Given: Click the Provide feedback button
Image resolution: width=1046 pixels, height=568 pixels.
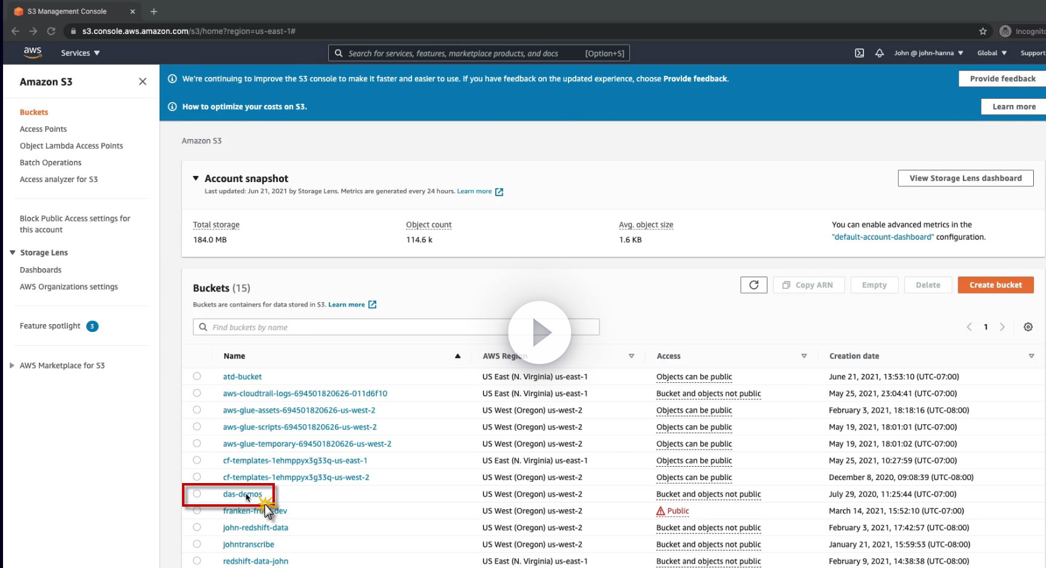Looking at the screenshot, I should (x=1002, y=79).
